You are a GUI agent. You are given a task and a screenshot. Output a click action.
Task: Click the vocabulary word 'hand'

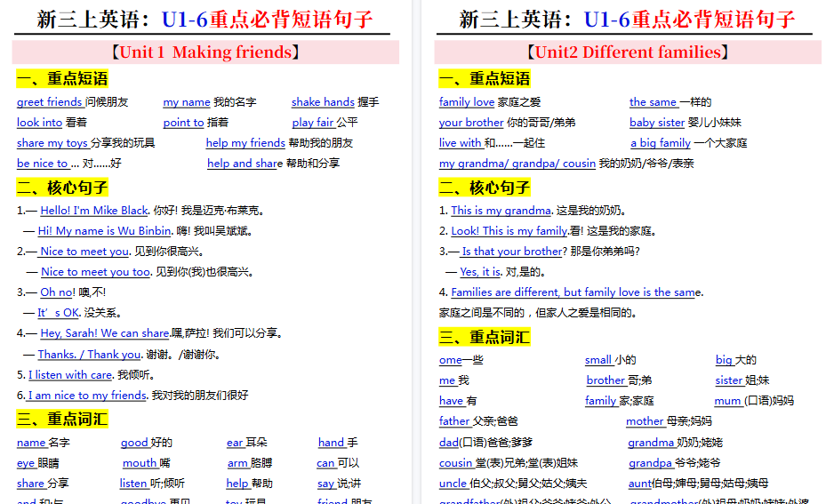(x=331, y=443)
